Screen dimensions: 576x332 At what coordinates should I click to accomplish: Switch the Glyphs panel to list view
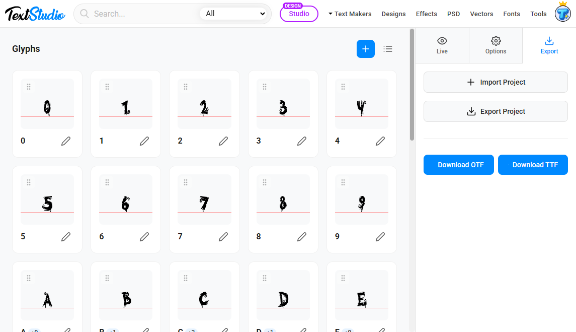[x=387, y=49]
